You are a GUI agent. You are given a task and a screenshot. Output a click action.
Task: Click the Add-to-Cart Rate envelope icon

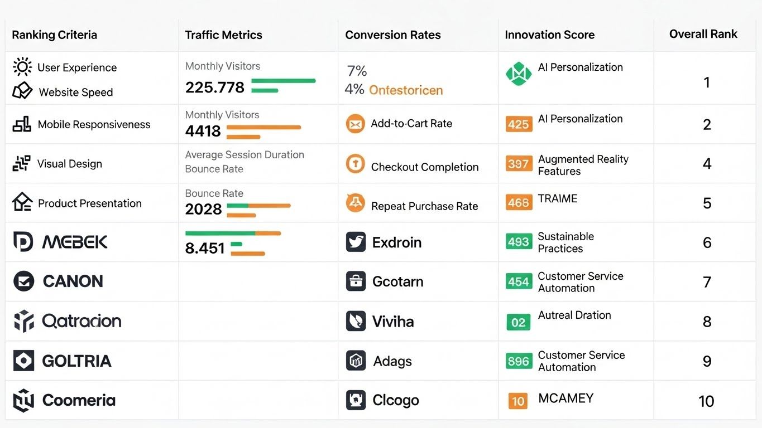click(355, 124)
